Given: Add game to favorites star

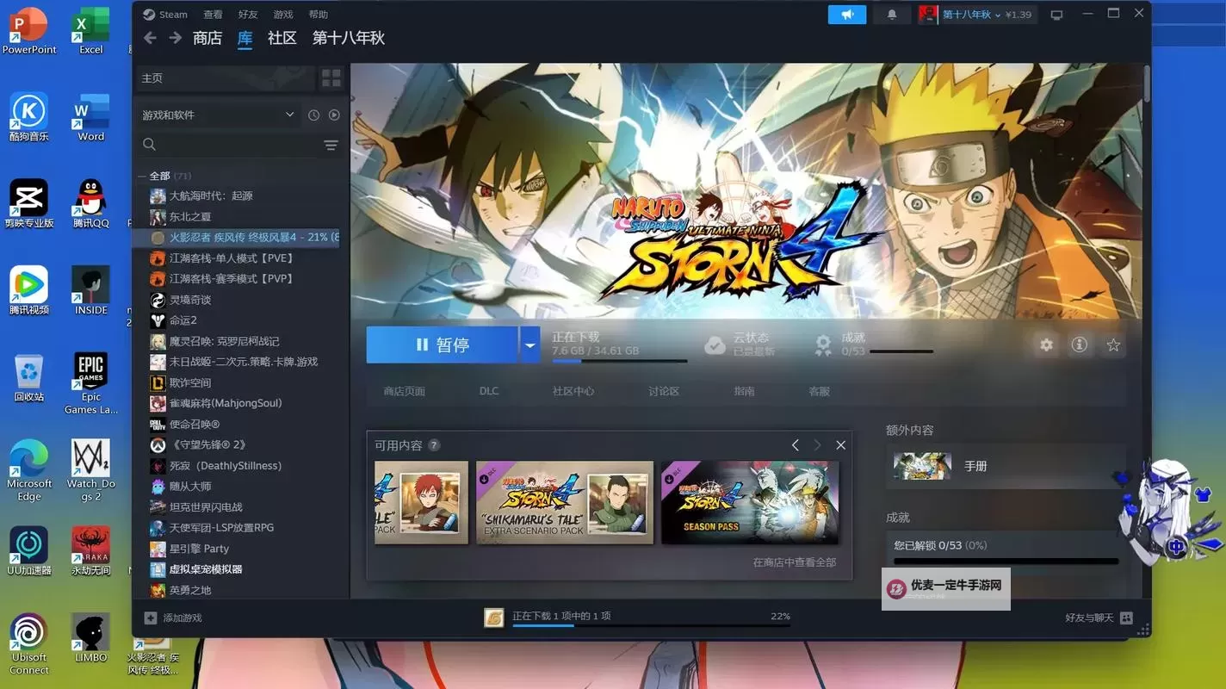Looking at the screenshot, I should [1113, 344].
